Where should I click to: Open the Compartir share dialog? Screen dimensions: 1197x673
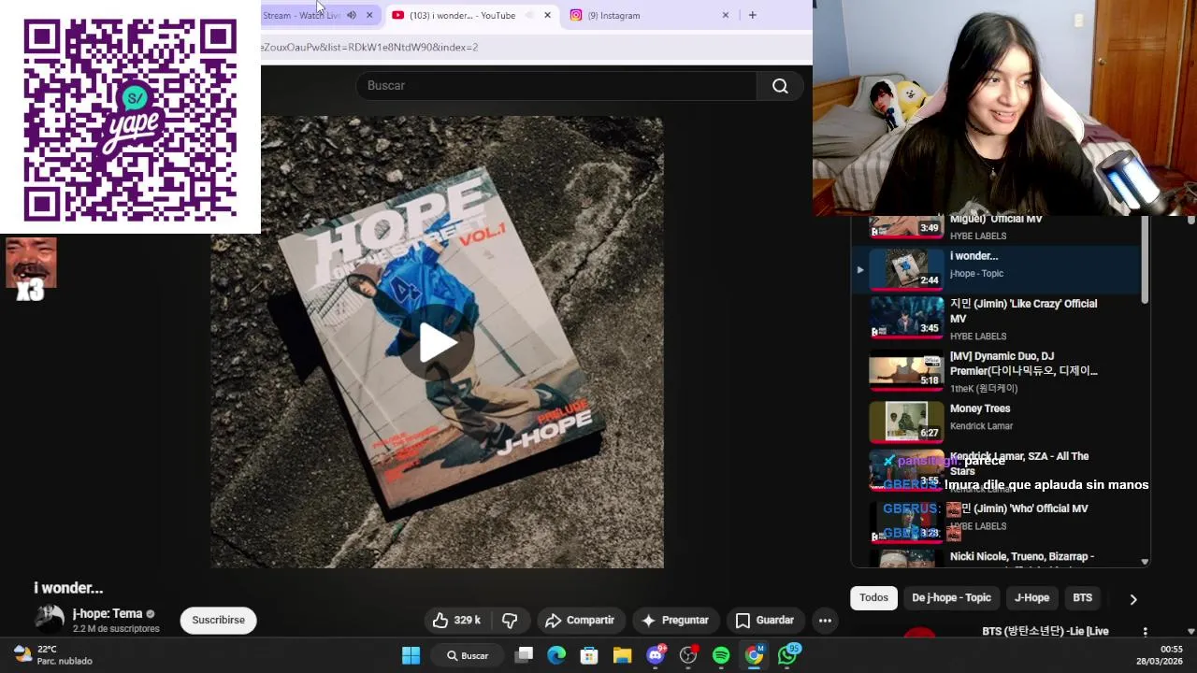click(580, 620)
